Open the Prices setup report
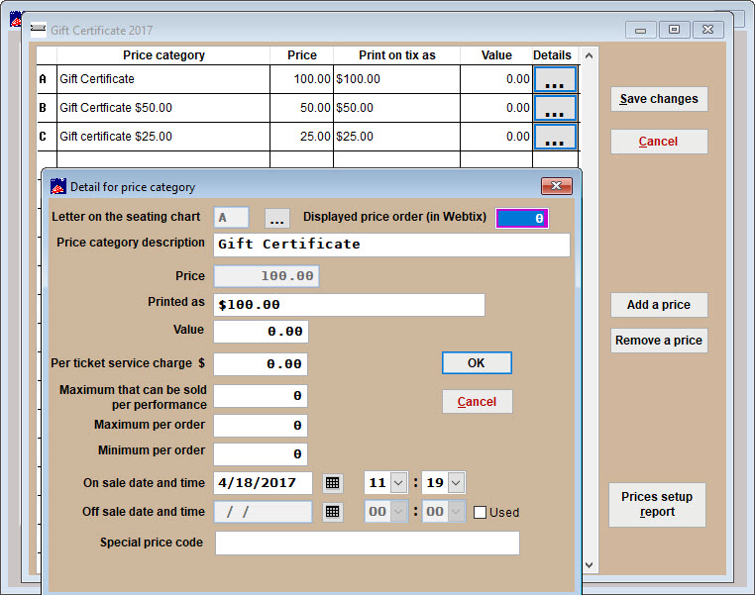Screen dimensions: 755x595 coord(657,505)
